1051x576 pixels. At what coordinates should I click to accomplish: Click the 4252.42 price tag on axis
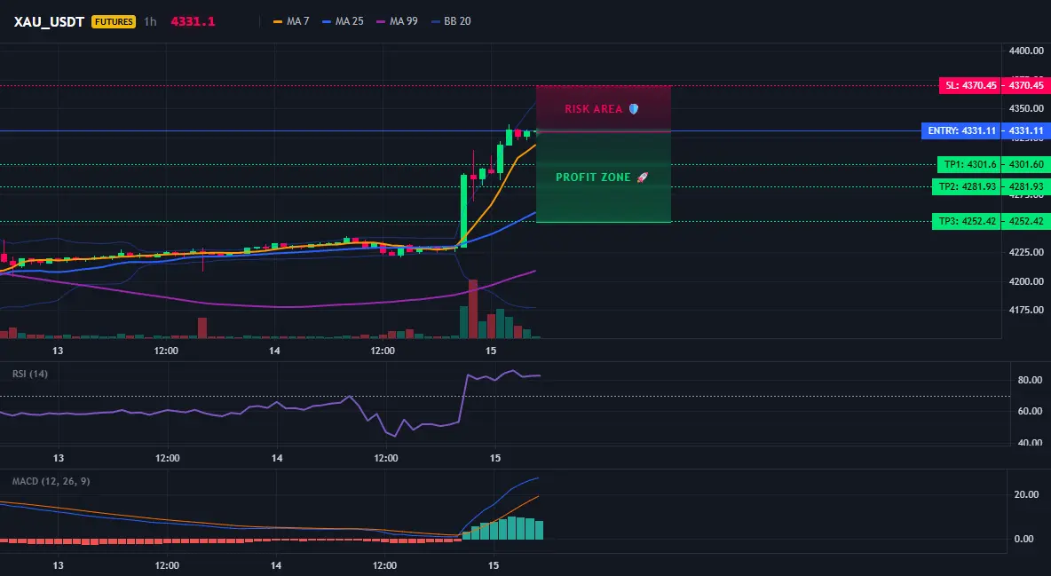1026,221
